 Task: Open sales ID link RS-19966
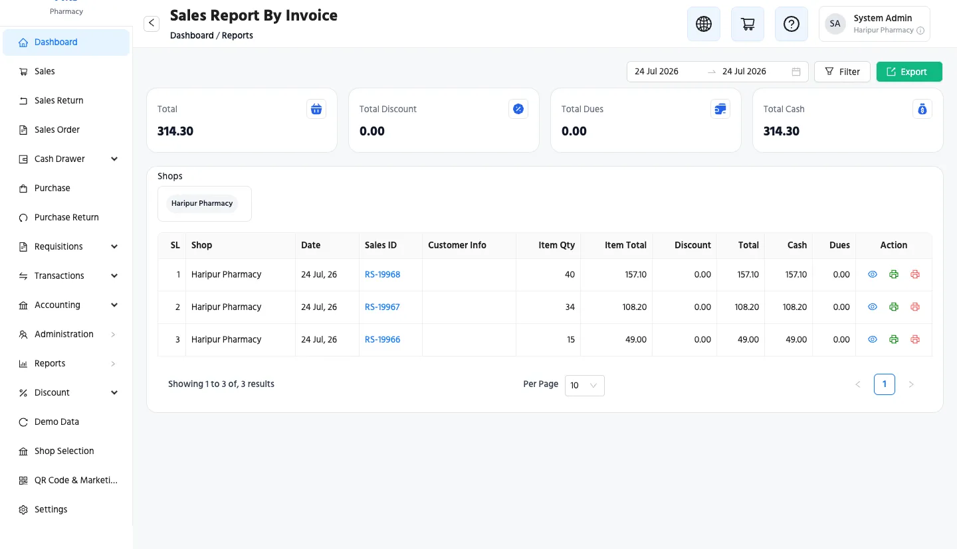(383, 339)
